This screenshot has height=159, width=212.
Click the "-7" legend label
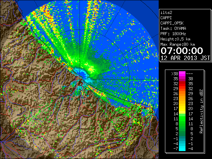[x=176, y=148]
